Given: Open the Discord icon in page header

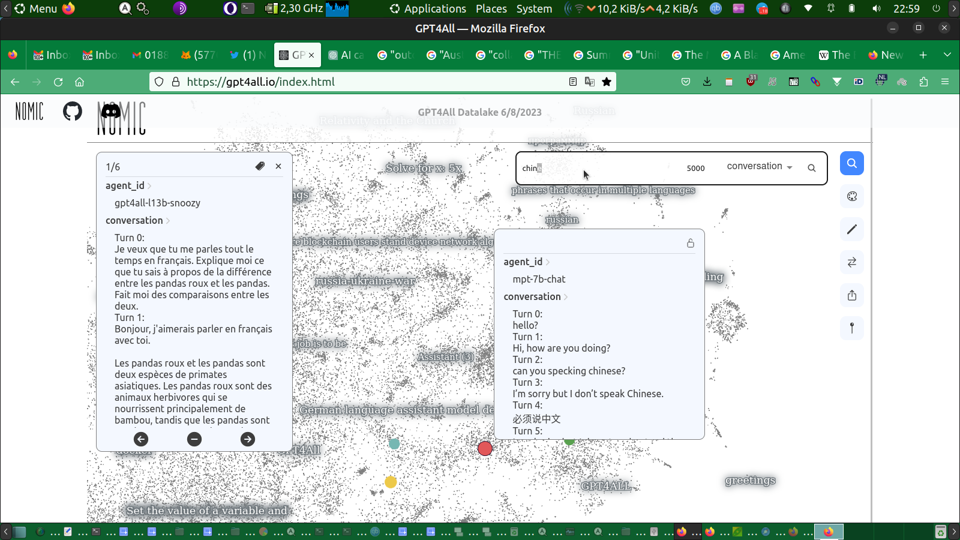Looking at the screenshot, I should click(x=110, y=111).
